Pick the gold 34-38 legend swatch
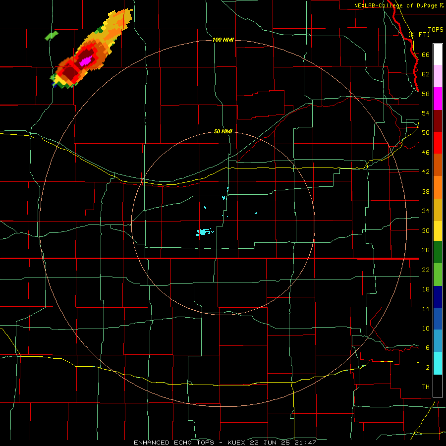The width and height of the screenshot is (446, 446). point(438,210)
